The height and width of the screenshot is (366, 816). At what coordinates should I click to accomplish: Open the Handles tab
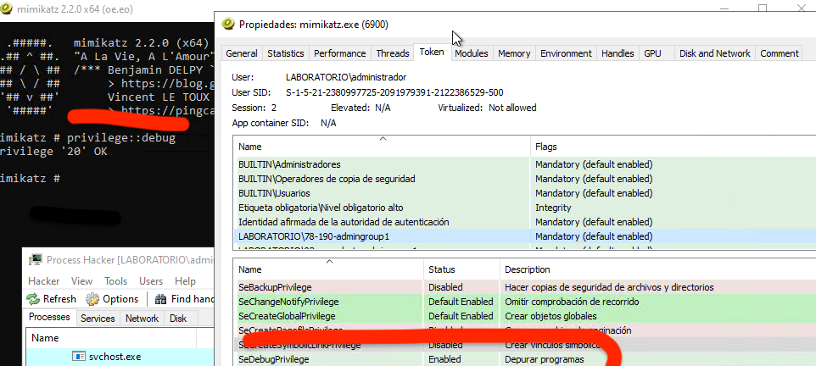coord(617,53)
